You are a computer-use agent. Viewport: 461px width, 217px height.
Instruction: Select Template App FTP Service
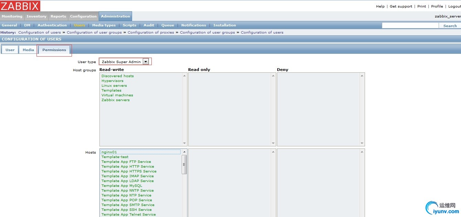click(126, 162)
